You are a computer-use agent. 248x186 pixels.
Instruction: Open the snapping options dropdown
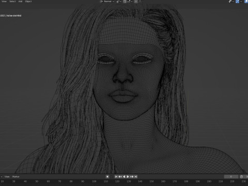tap(130, 2)
